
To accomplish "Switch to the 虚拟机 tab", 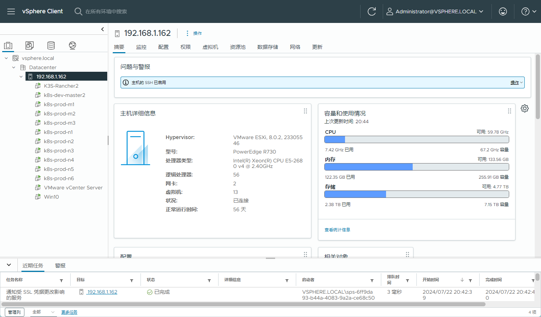I will point(210,47).
